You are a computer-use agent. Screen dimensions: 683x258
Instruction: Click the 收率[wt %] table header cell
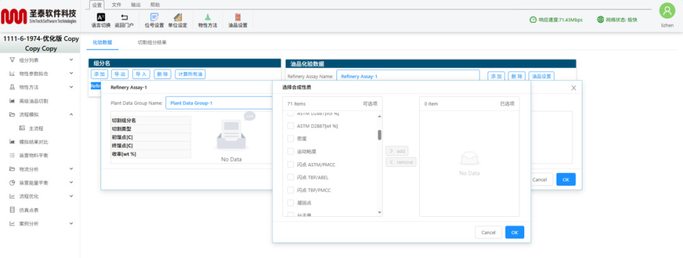click(151, 154)
